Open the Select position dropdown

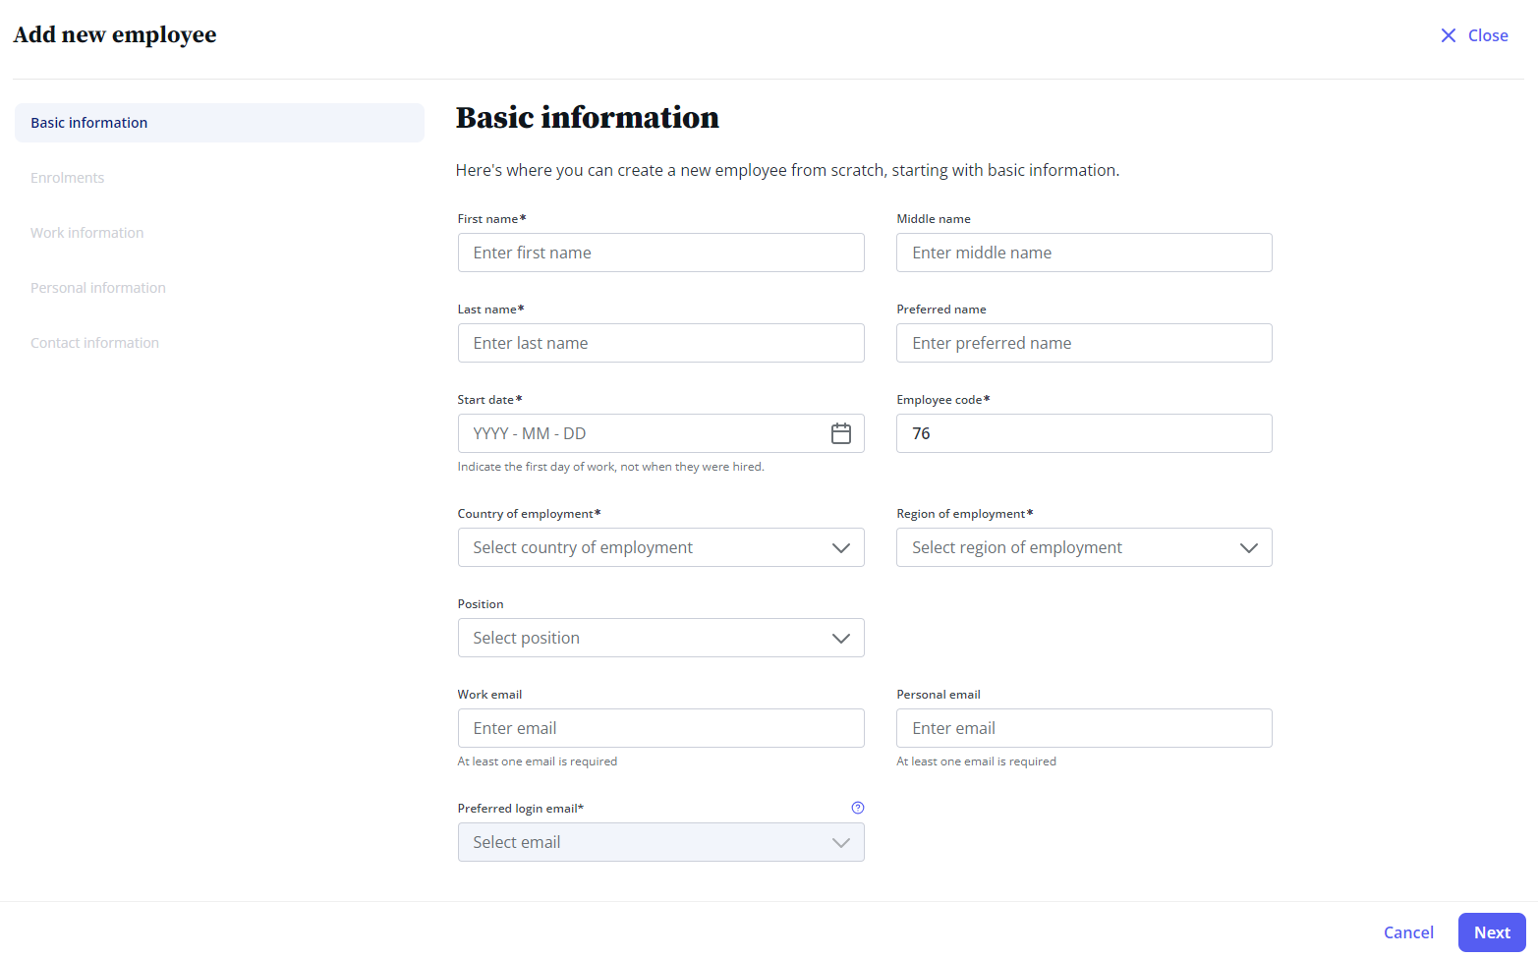tap(661, 638)
